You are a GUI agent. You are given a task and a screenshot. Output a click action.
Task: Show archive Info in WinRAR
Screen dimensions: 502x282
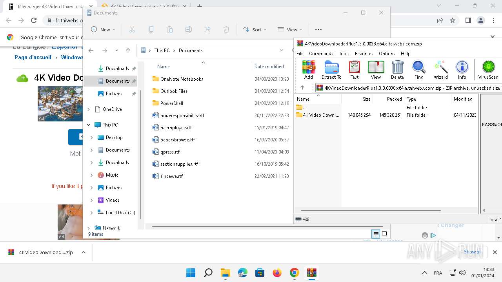point(462,70)
